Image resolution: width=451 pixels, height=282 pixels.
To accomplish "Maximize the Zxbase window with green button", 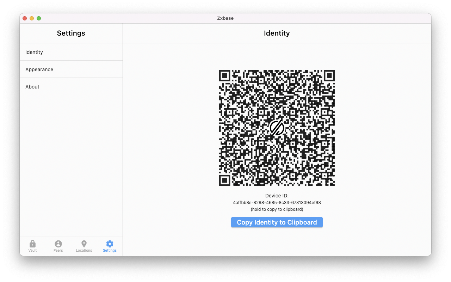I will 39,18.
